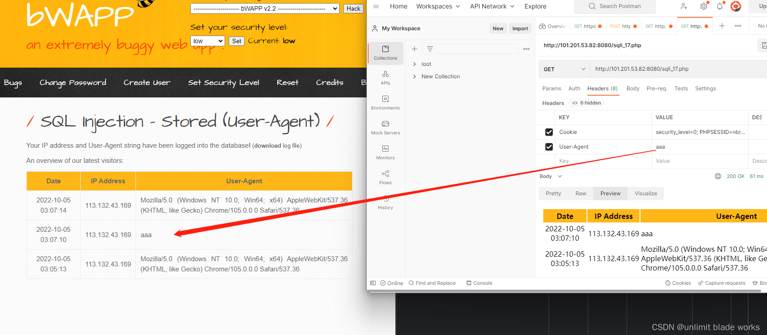Click Capture requests in Postman footer
Image resolution: width=767 pixels, height=335 pixels.
(x=722, y=283)
